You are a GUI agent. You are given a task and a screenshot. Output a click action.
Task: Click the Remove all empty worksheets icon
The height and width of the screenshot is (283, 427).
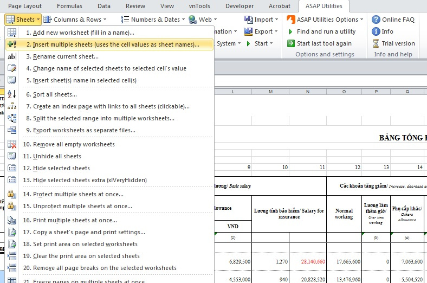pyautogui.click(x=12, y=144)
